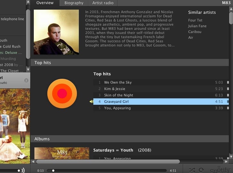Image resolution: width=233 pixels, height=173 pixels.
Task: Switch to the Biography tab
Action: pos(74,3)
